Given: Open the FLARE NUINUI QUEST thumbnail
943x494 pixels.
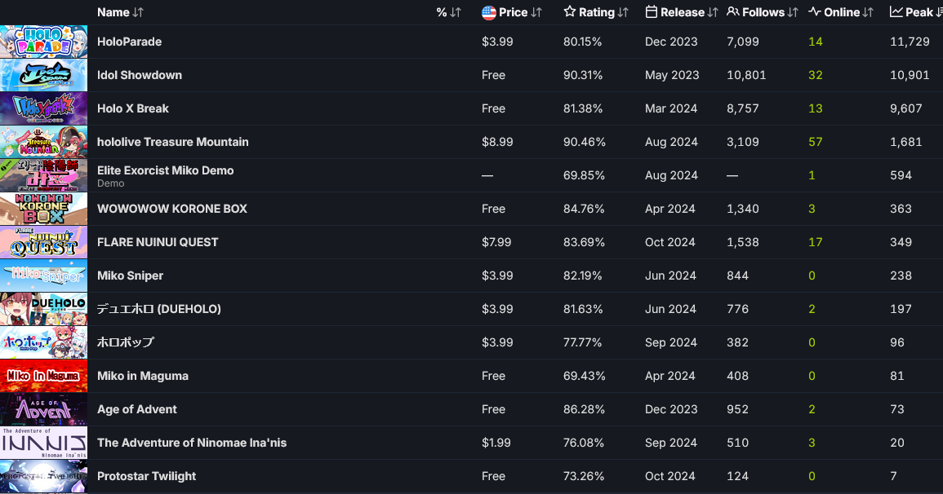Looking at the screenshot, I should 44,242.
